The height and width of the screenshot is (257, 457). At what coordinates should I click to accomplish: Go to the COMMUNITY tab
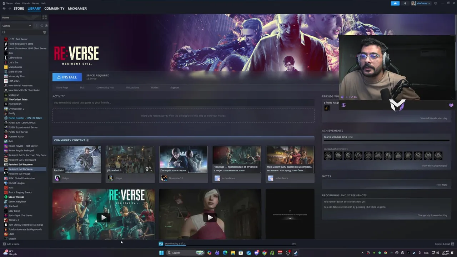pyautogui.click(x=54, y=9)
